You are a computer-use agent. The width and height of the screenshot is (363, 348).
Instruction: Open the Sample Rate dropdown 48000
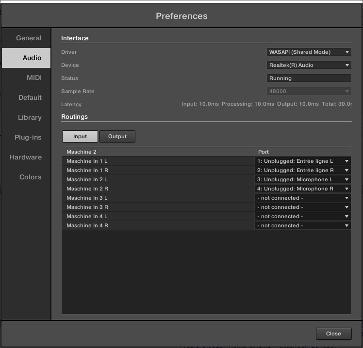(309, 91)
